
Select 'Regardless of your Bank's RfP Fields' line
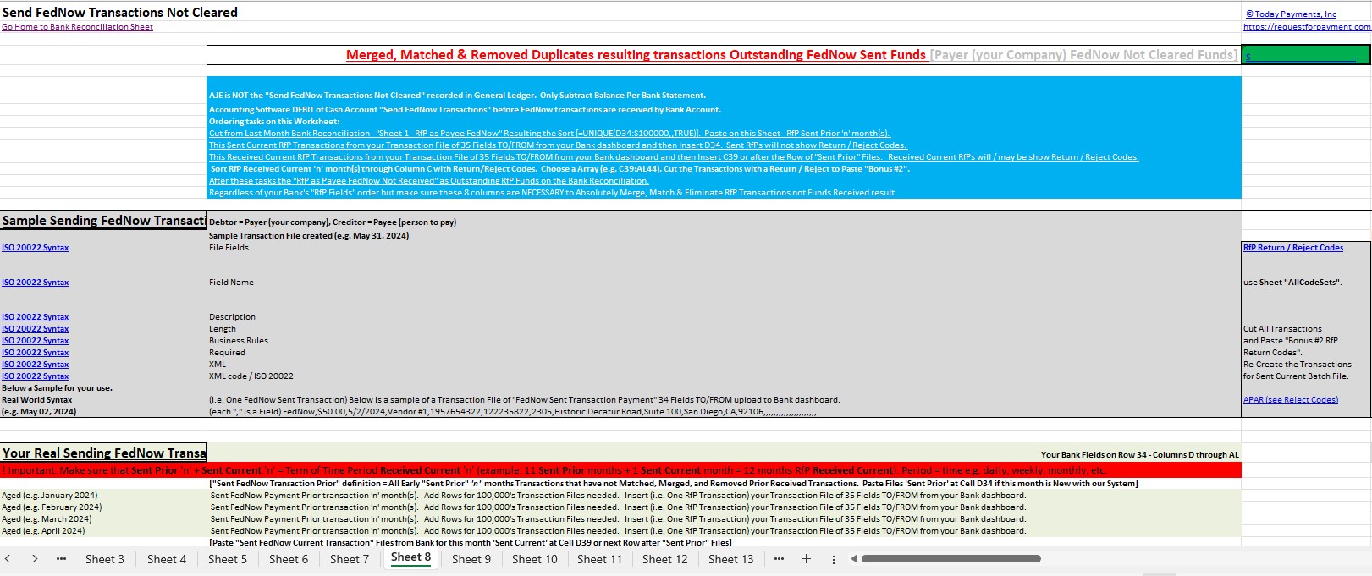coord(552,193)
